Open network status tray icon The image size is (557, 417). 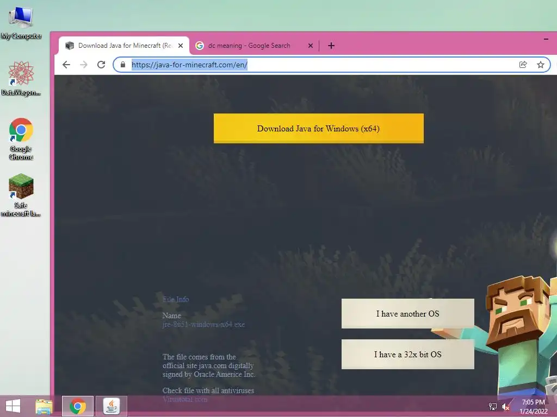(x=493, y=406)
